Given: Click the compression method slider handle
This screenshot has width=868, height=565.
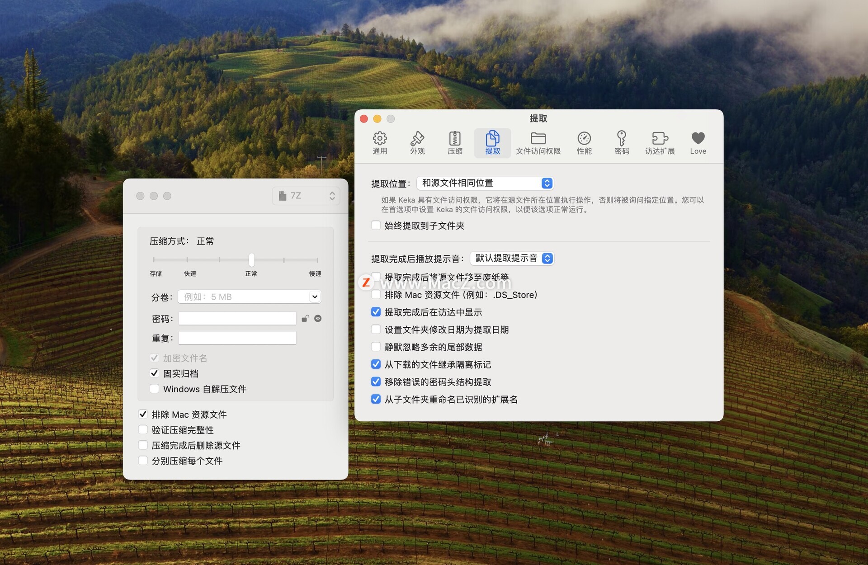Looking at the screenshot, I should tap(252, 260).
